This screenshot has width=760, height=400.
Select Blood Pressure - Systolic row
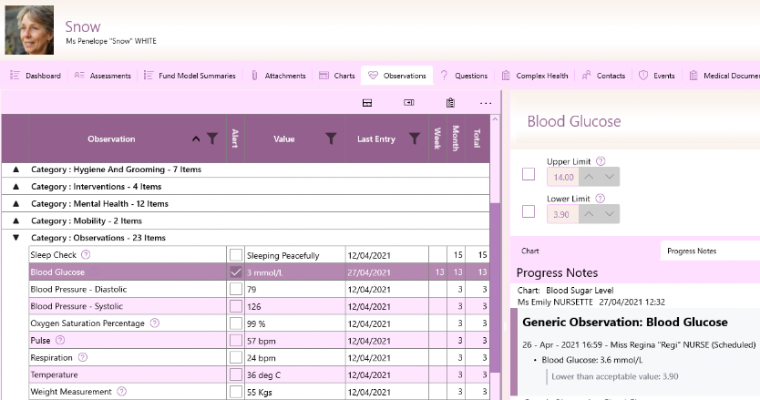[x=260, y=306]
